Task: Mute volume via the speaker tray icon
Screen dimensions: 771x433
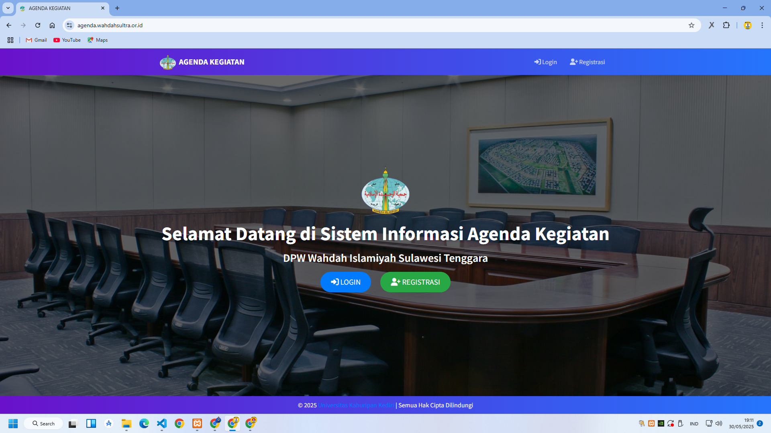Action: 718,423
